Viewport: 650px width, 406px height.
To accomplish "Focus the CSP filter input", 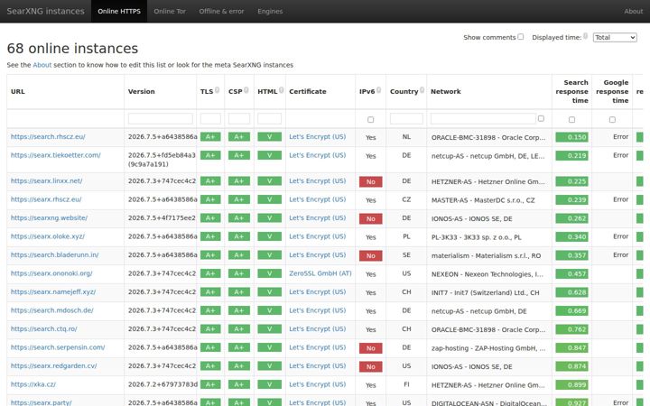I will tap(239, 119).
